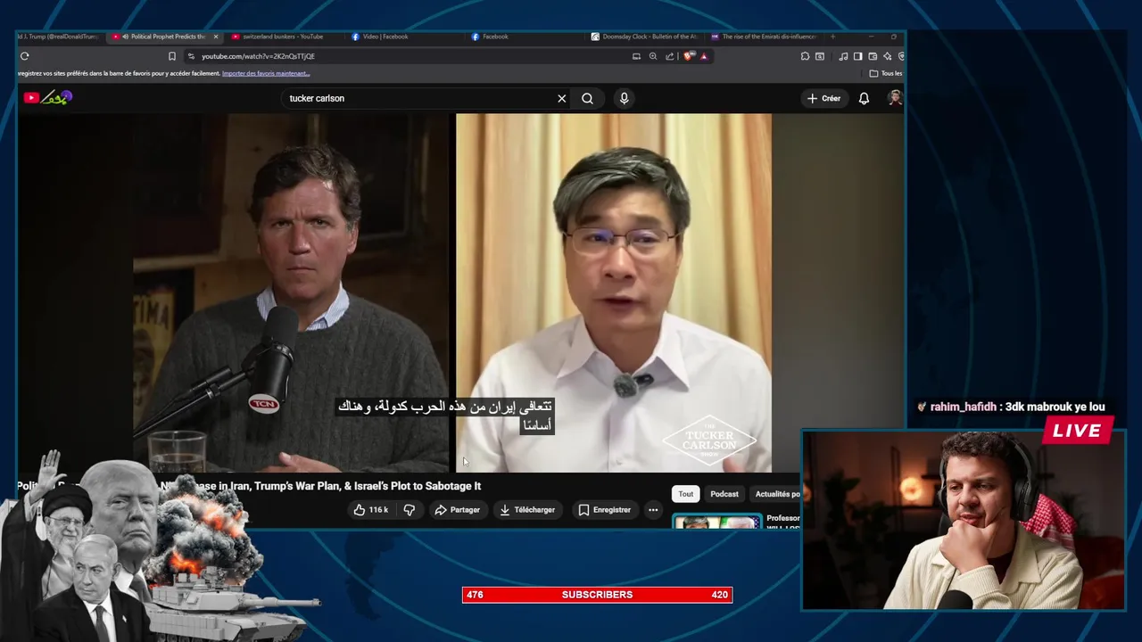
Task: Click the Enregistrer save button
Action: coord(604,510)
